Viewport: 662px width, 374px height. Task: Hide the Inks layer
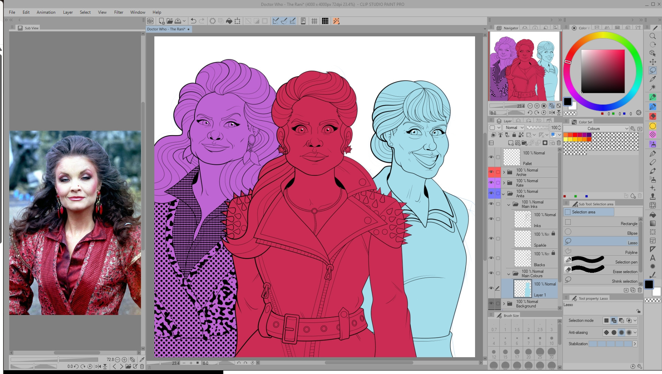pyautogui.click(x=491, y=219)
